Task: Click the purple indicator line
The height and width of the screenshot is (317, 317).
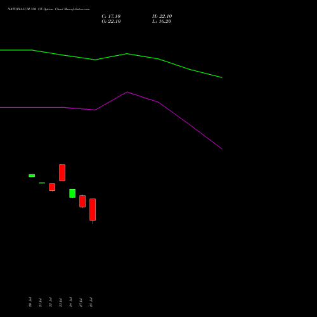Action: (x=127, y=93)
